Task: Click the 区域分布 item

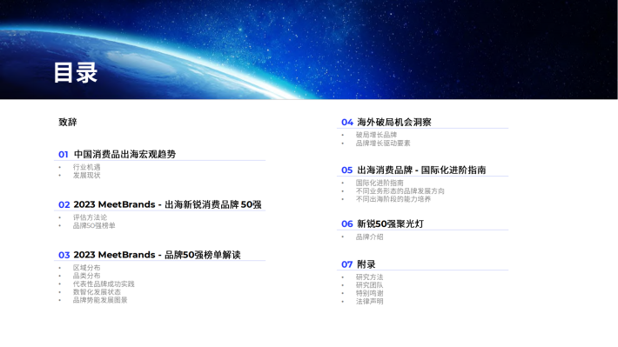Action: [87, 268]
